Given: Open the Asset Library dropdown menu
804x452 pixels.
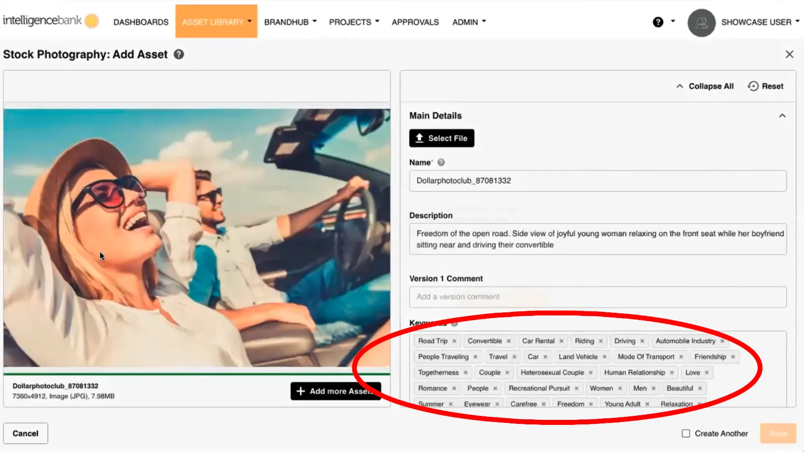Looking at the screenshot, I should [216, 22].
